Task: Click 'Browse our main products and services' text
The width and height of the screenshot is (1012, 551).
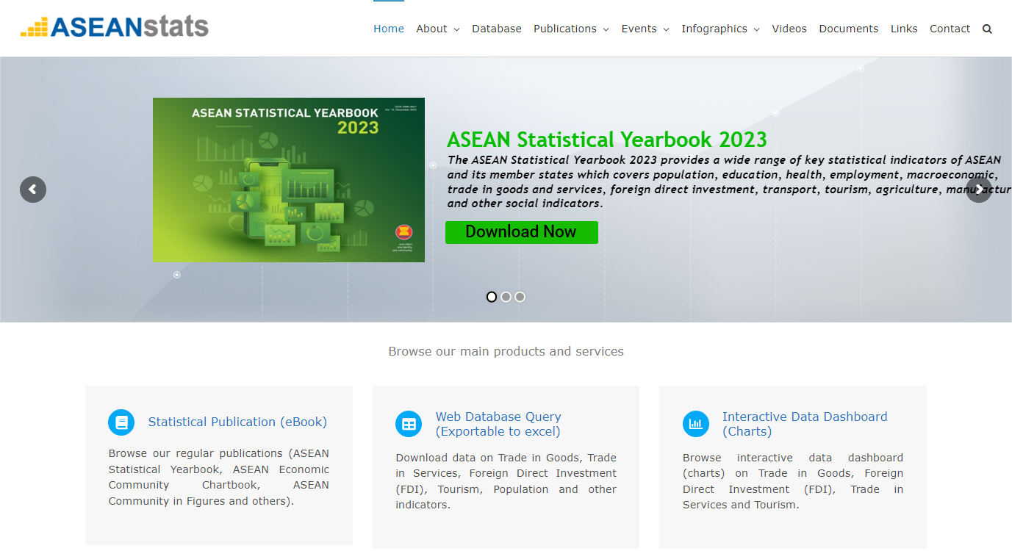Action: 506,351
